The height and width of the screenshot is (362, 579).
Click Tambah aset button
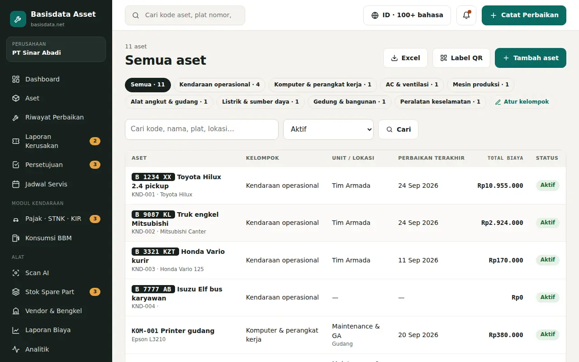(531, 58)
